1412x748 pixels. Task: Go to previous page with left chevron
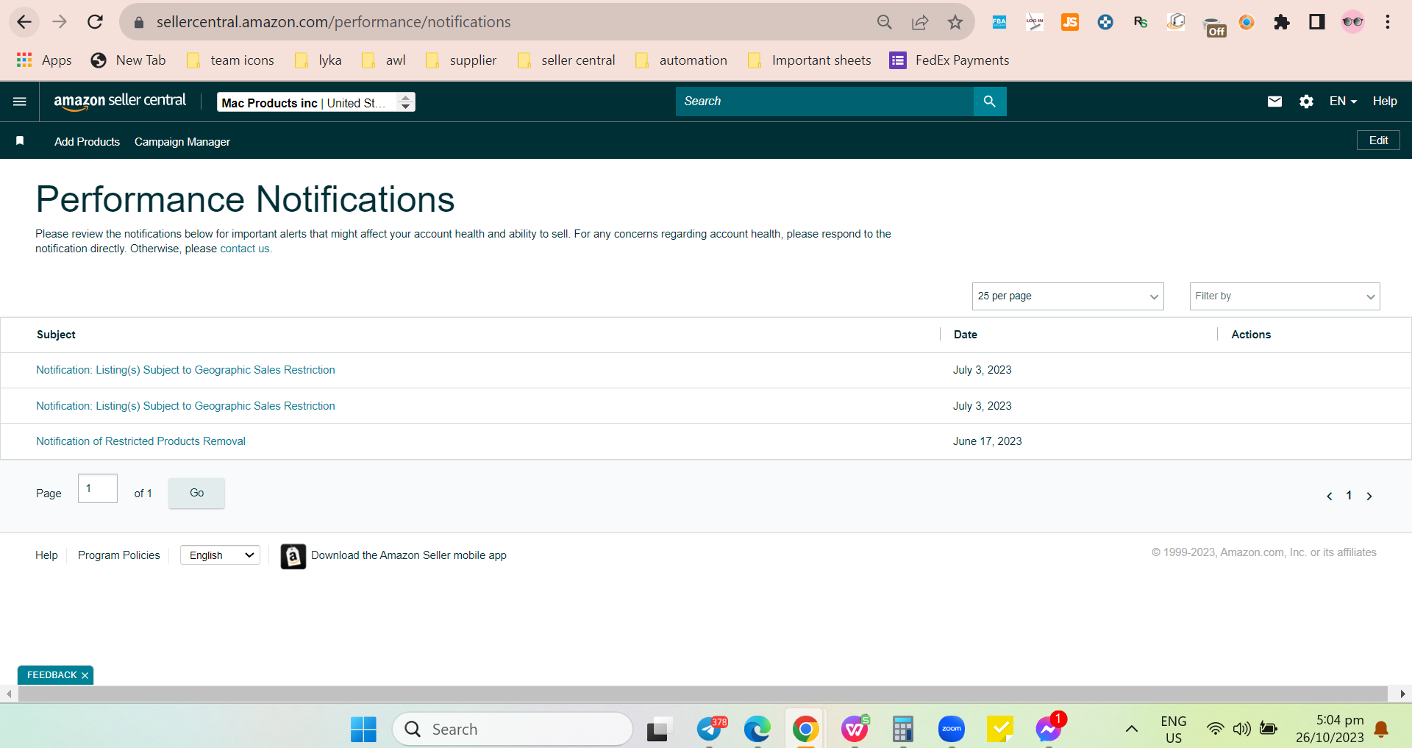[1329, 496]
